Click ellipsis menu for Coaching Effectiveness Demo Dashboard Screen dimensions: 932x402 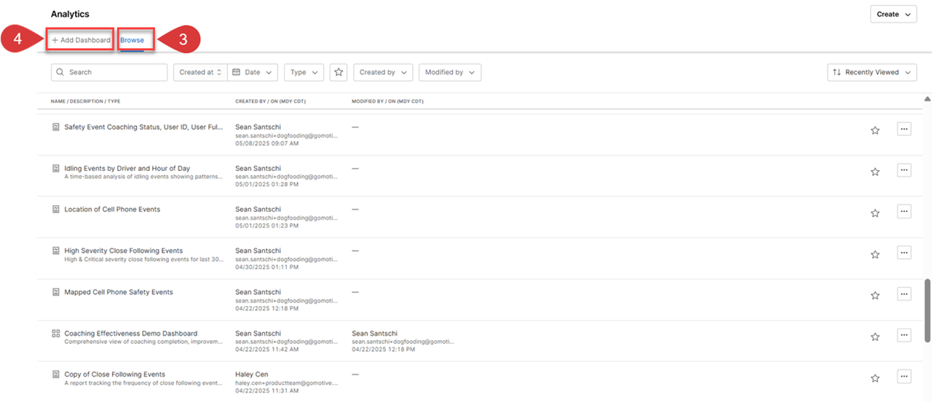click(x=904, y=336)
